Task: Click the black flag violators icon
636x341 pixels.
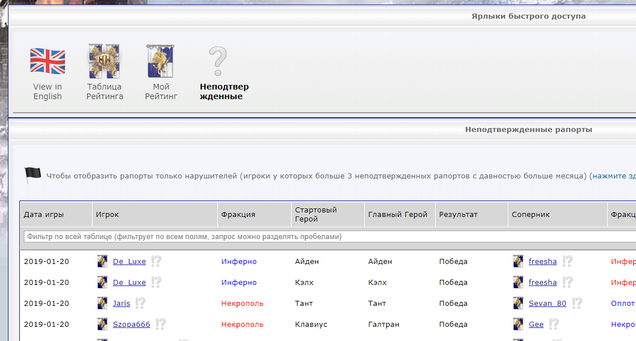Action: (32, 175)
